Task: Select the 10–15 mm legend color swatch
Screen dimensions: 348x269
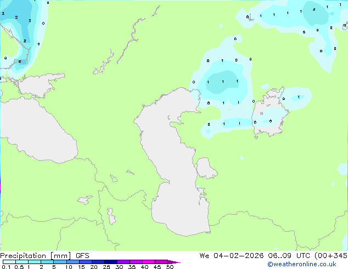Action: click(x=72, y=262)
